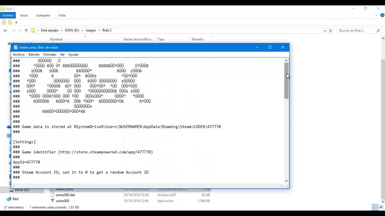Expand the address bar history dropdown
Image resolution: width=385 pixels, height=216 pixels.
point(325,31)
